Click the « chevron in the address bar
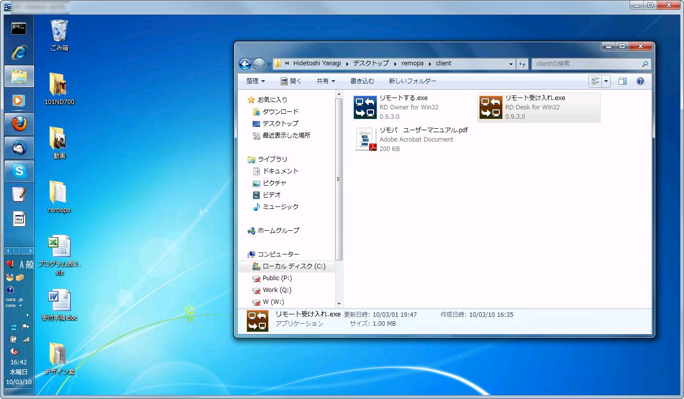 287,63
